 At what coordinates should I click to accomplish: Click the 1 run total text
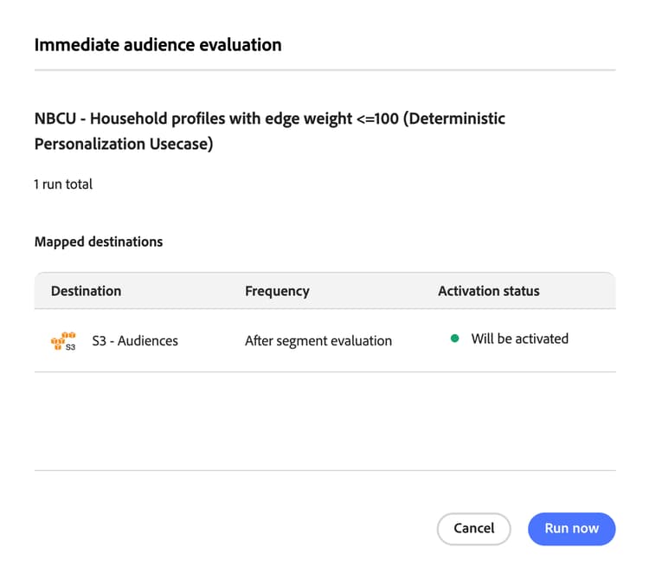click(63, 184)
